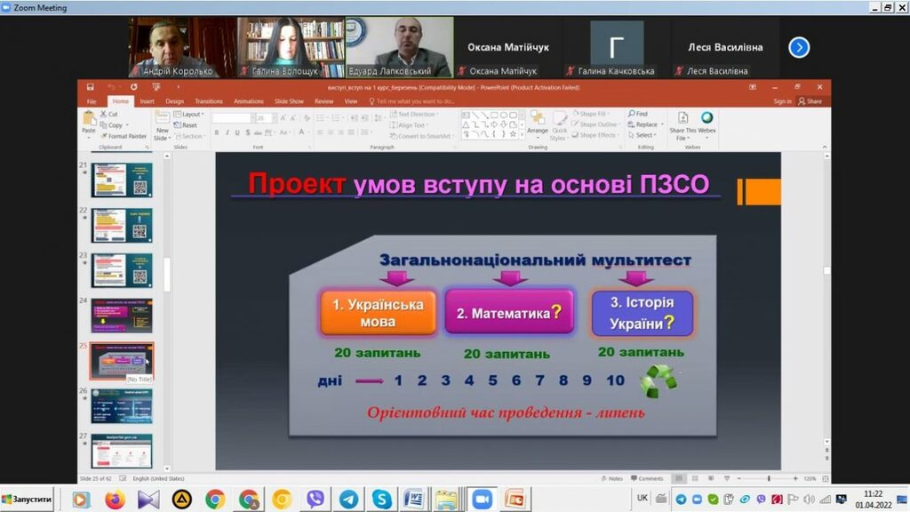The height and width of the screenshot is (512, 910).
Task: Click the Comments button in status bar
Action: click(647, 478)
